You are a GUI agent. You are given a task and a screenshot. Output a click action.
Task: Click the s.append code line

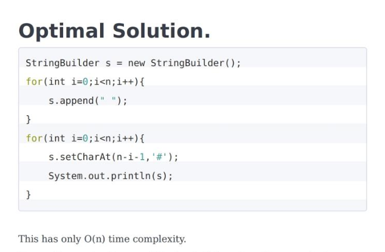tap(88, 100)
